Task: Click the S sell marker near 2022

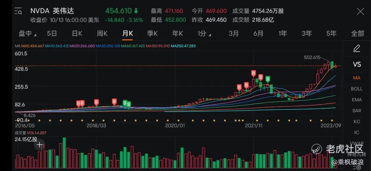Action: 268,79
